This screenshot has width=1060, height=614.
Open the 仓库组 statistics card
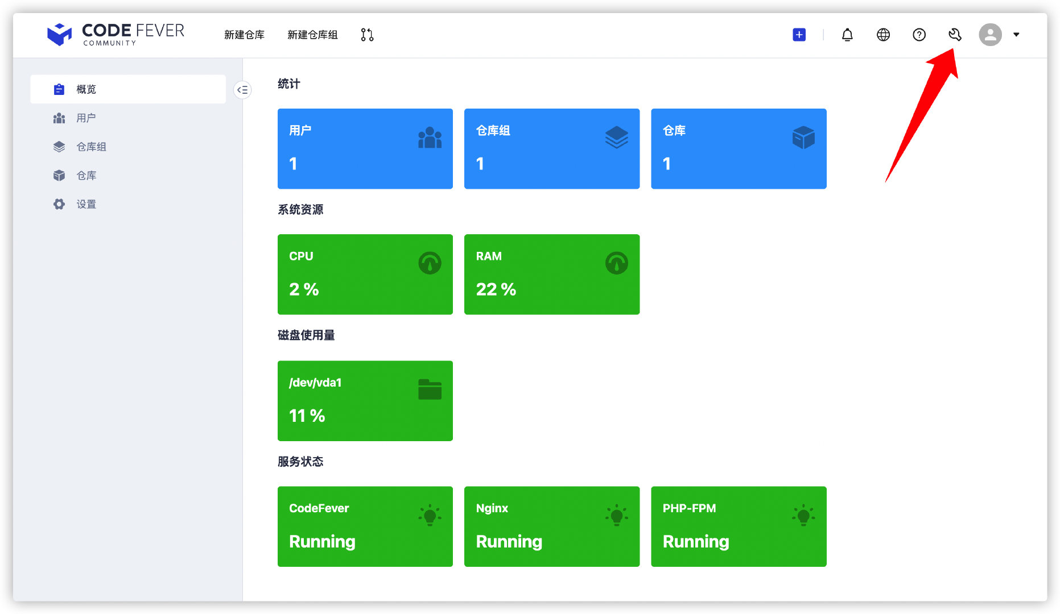click(552, 149)
